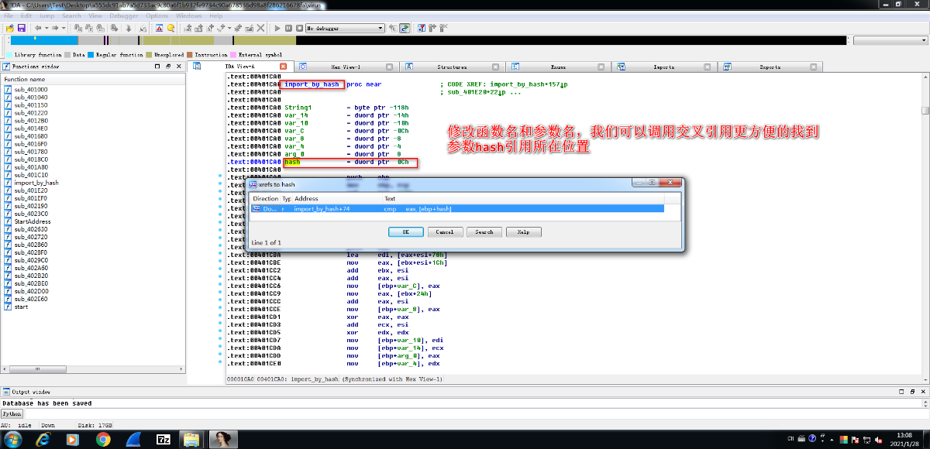Select sub_401000 in the Functions list
Image resolution: width=930 pixels, height=449 pixels.
[31, 89]
